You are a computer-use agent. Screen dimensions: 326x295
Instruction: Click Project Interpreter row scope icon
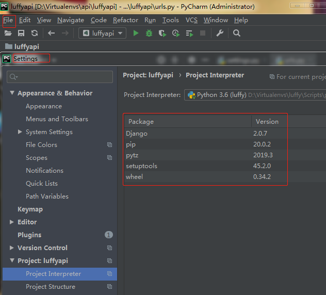tap(109, 273)
